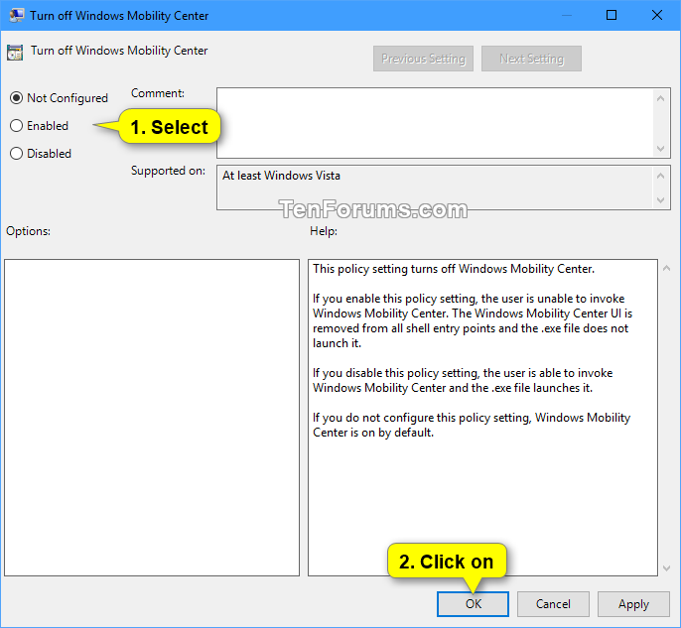The height and width of the screenshot is (628, 681).
Task: Select the Not Configured radio button
Action: coord(16,98)
